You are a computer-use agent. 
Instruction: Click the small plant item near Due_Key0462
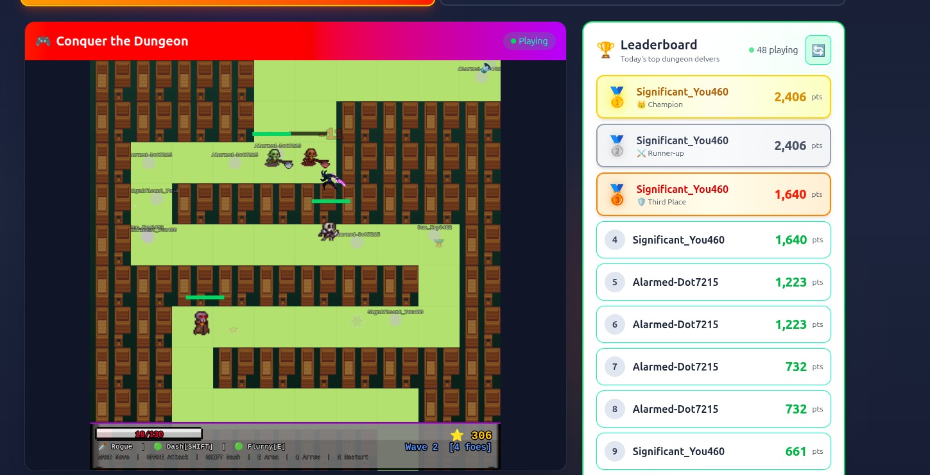(x=439, y=242)
